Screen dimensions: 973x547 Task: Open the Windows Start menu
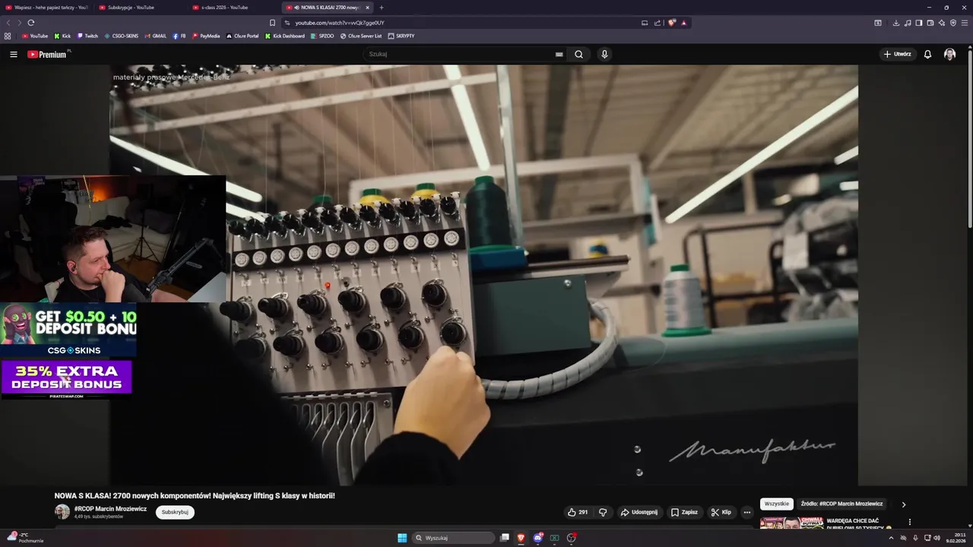tap(402, 538)
